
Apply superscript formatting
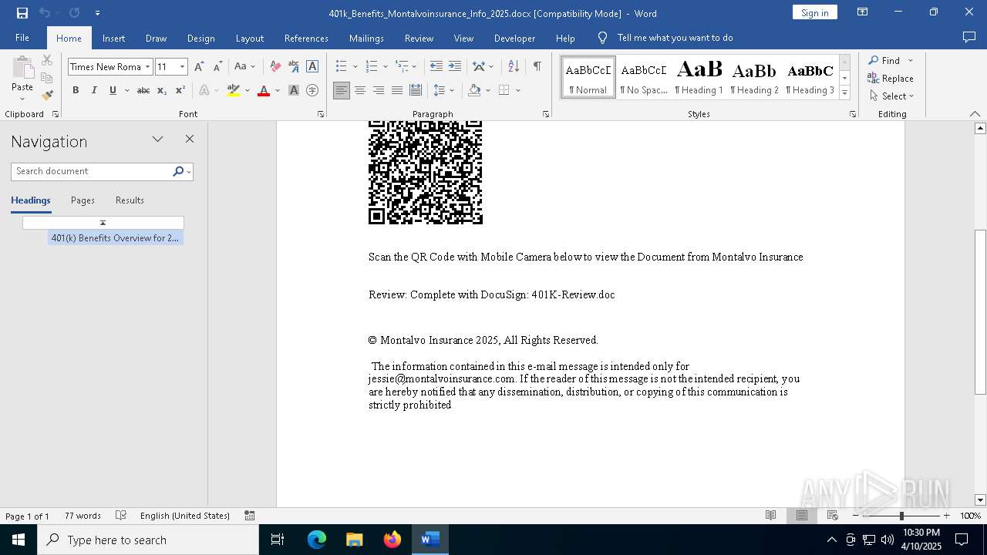pos(180,90)
